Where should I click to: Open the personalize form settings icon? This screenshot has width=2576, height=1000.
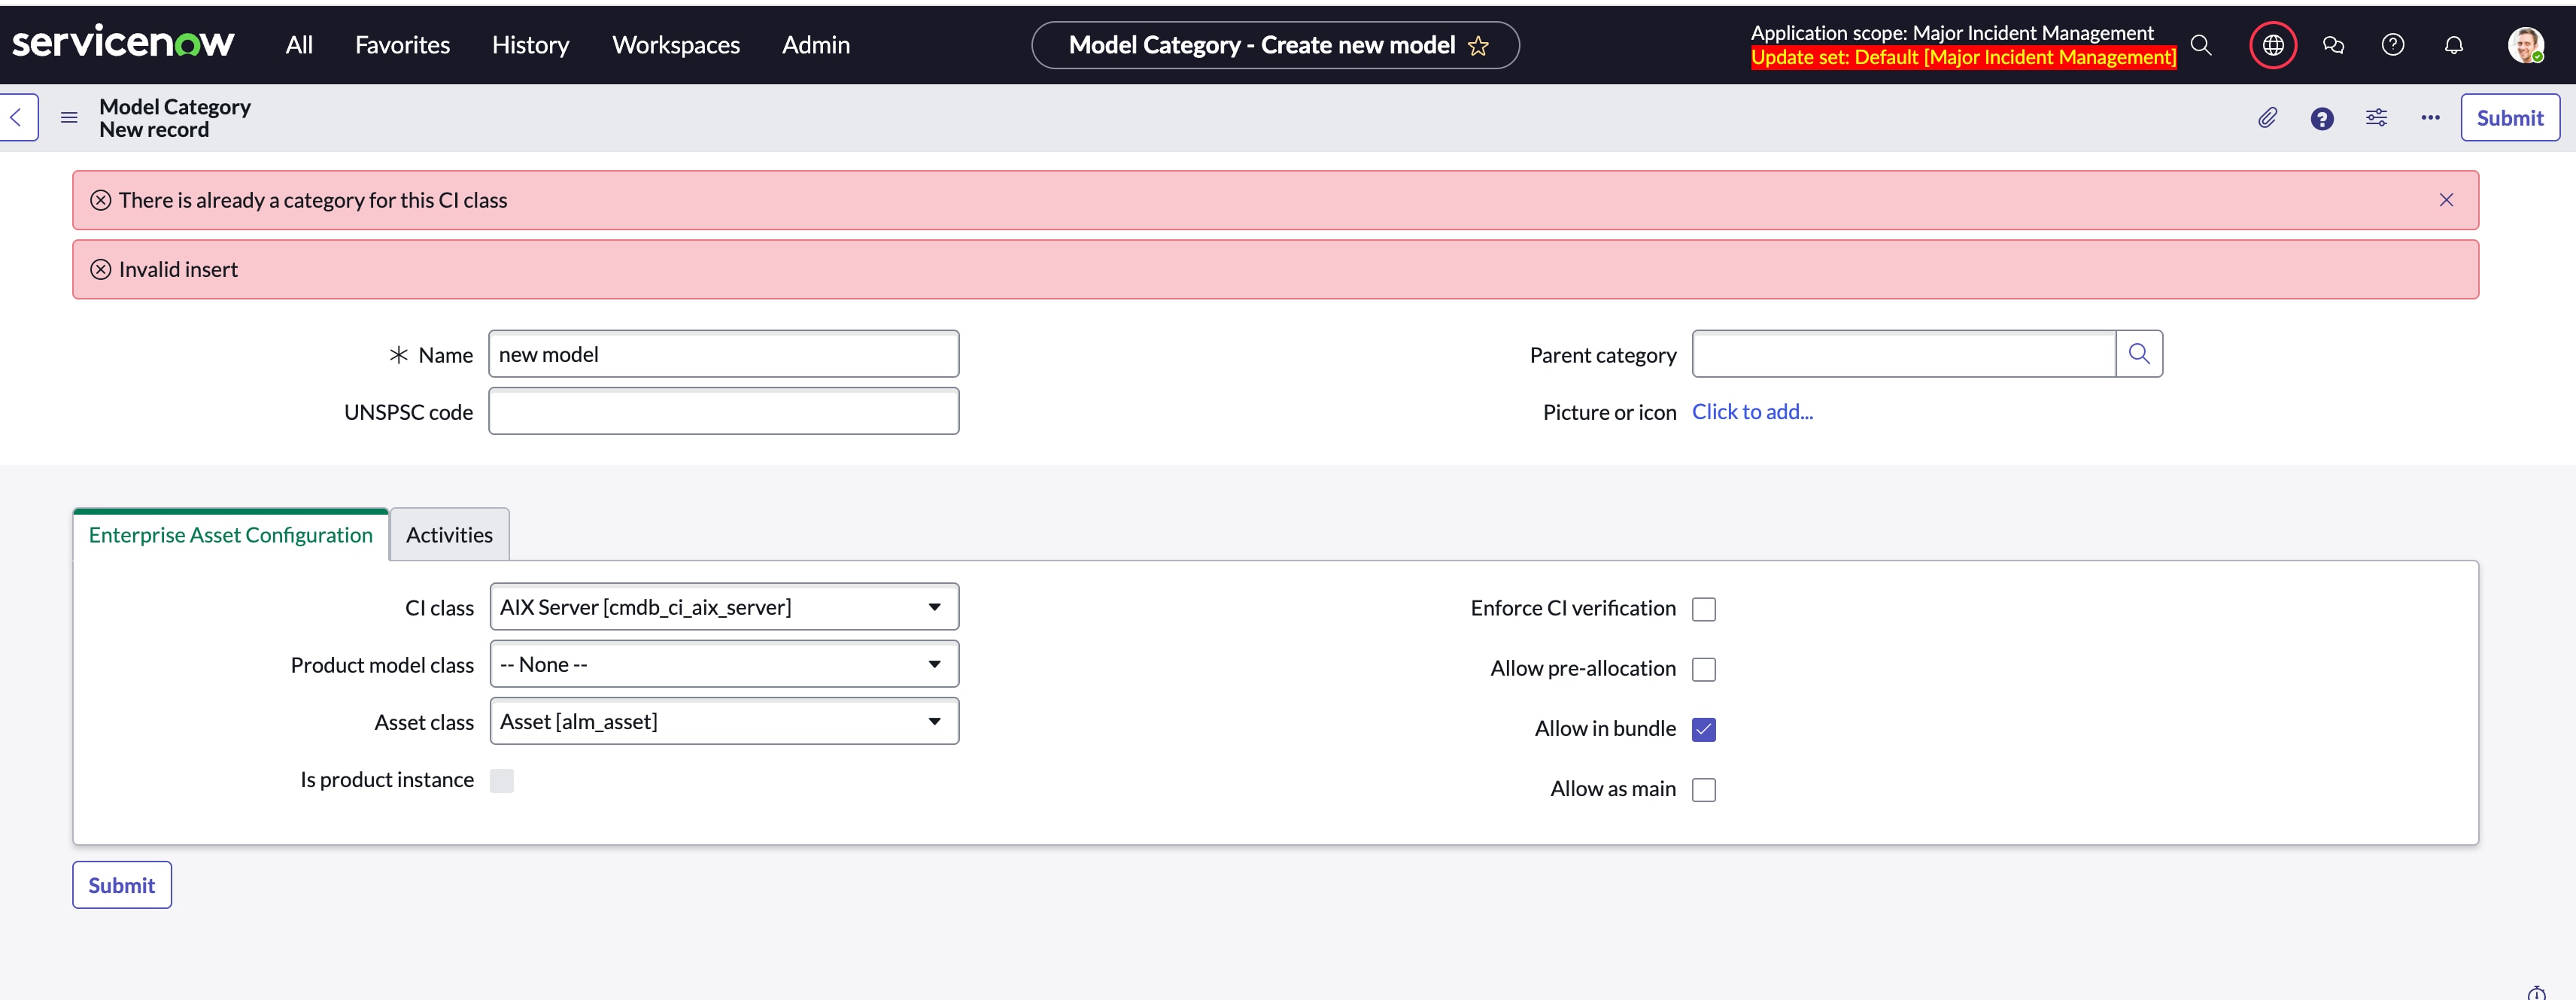pyautogui.click(x=2376, y=118)
